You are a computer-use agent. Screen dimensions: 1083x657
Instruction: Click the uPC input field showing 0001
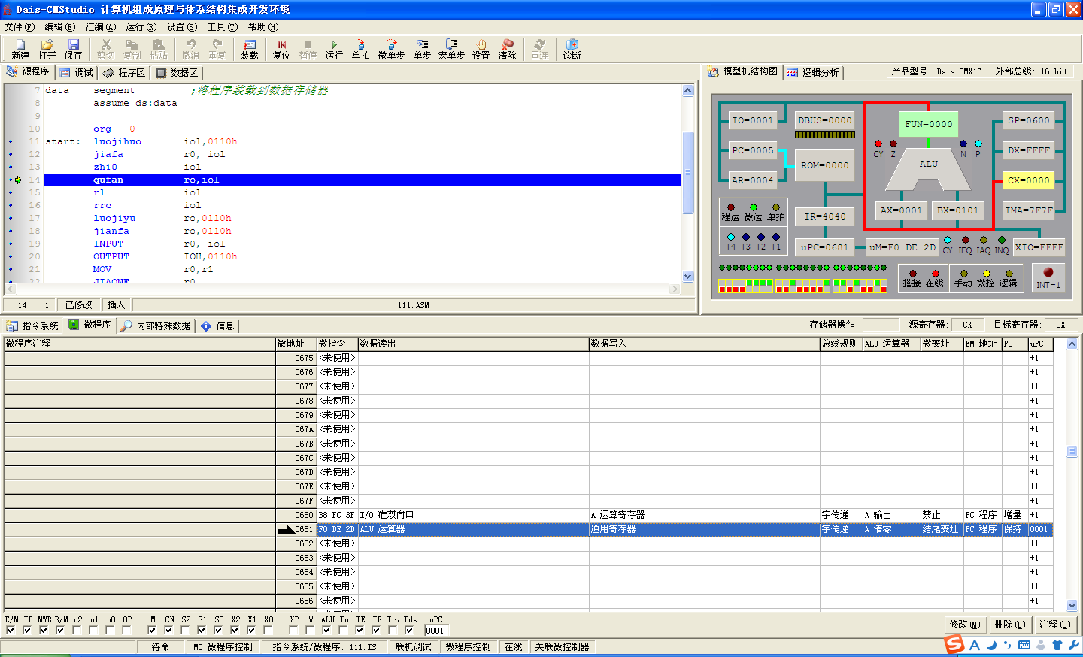436,631
